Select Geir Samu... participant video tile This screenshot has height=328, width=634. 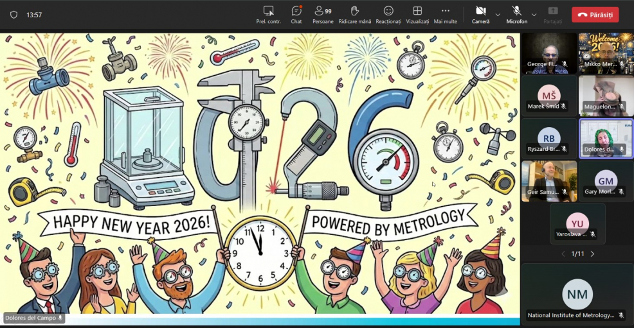tap(549, 181)
